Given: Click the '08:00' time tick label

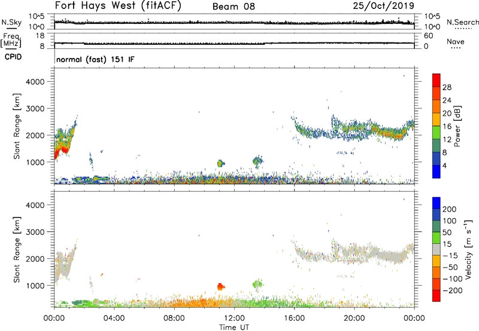Looking at the screenshot, I should (x=174, y=318).
